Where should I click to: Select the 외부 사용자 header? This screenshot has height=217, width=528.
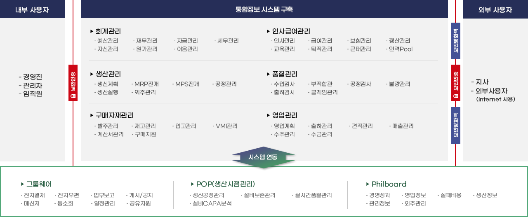[495, 9]
